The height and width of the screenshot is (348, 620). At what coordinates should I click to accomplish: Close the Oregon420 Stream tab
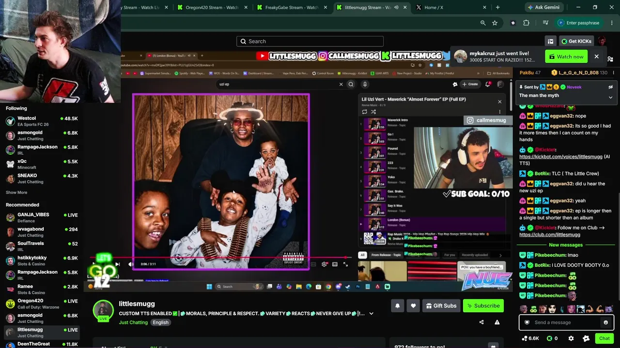click(246, 7)
